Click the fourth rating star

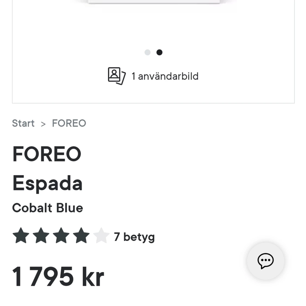[81, 236]
